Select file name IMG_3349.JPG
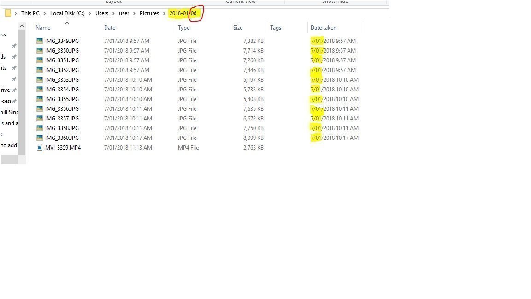 coord(62,41)
